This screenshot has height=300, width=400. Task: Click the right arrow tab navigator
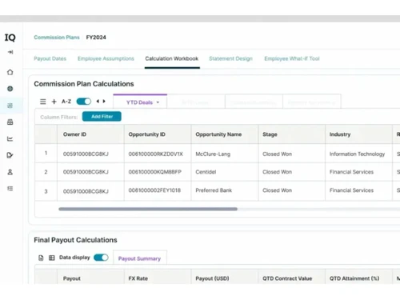[104, 102]
